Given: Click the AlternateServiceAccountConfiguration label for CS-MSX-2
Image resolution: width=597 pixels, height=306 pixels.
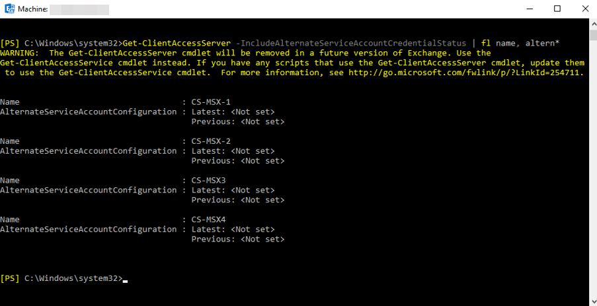Looking at the screenshot, I should tap(89, 151).
